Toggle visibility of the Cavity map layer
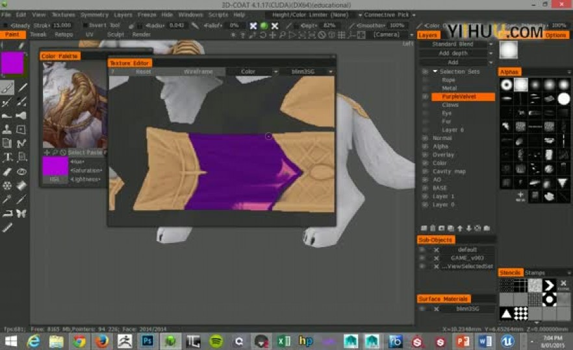This screenshot has width=573, height=350. 426,171
